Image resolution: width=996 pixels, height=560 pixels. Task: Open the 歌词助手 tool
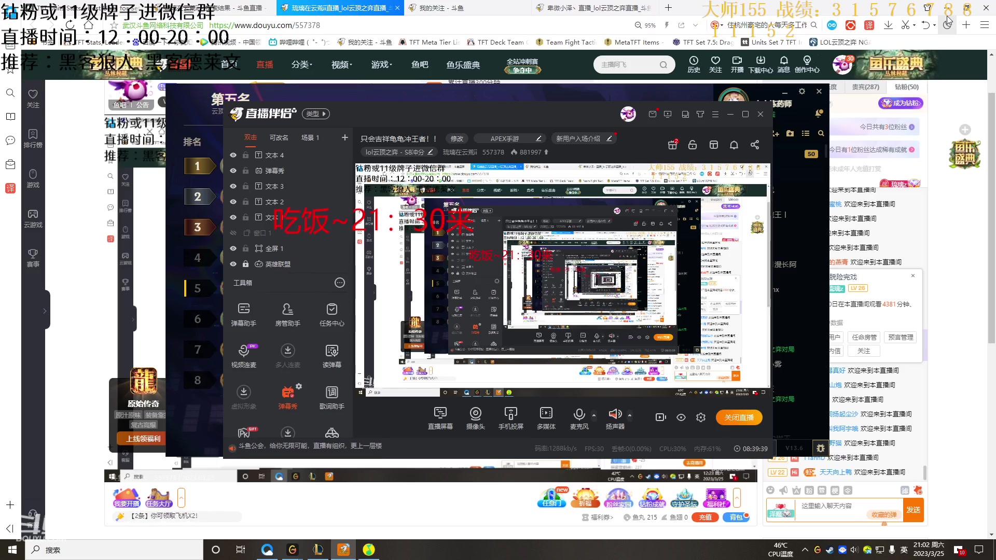pyautogui.click(x=331, y=397)
